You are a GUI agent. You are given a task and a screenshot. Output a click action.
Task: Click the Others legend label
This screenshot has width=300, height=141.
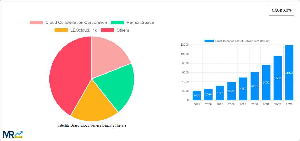(123, 30)
